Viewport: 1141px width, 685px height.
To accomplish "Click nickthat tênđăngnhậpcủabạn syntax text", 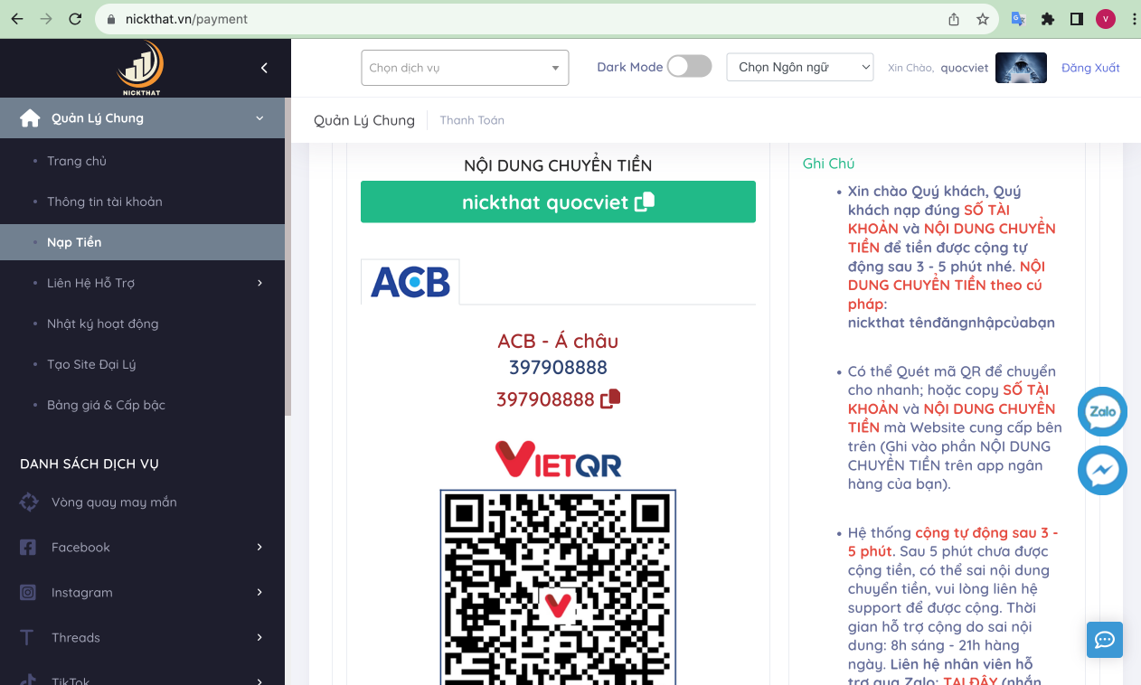I will click(x=951, y=323).
